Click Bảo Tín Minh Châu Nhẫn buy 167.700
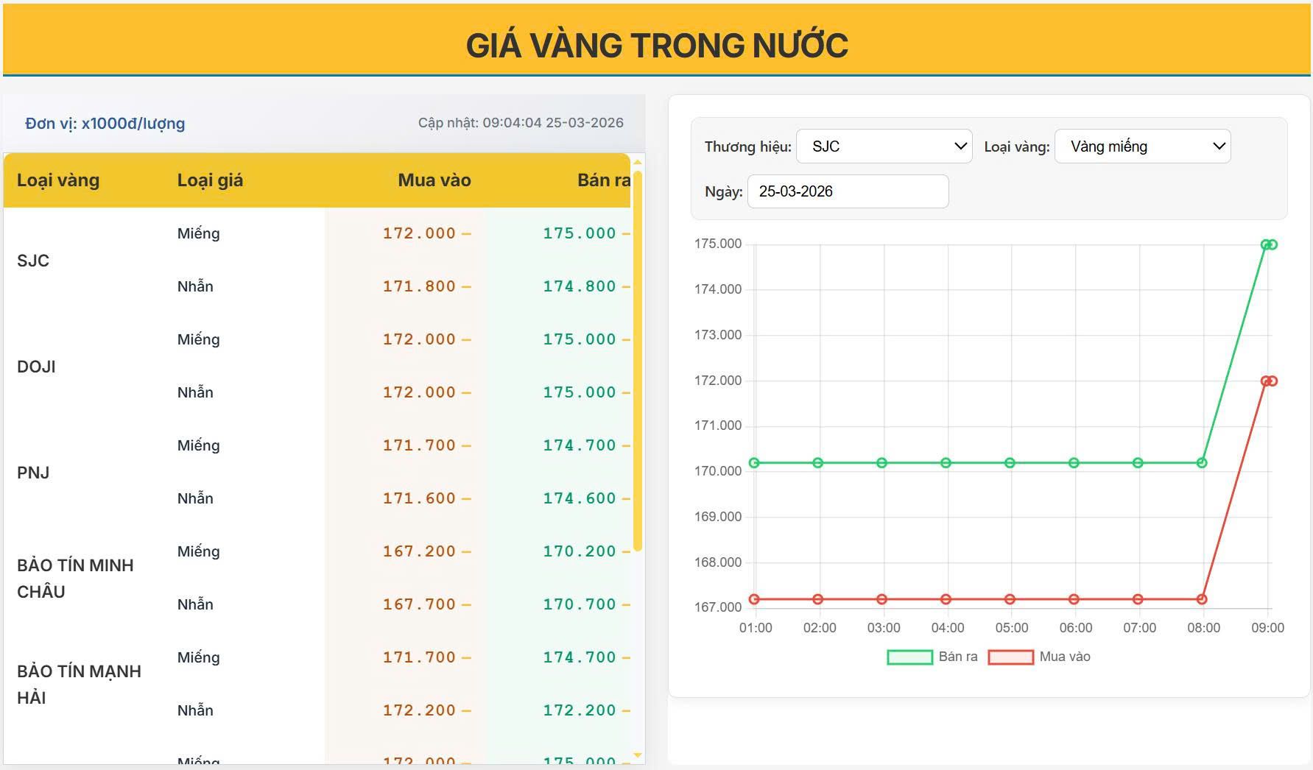Viewport: 1313px width, 770px height. [x=419, y=604]
